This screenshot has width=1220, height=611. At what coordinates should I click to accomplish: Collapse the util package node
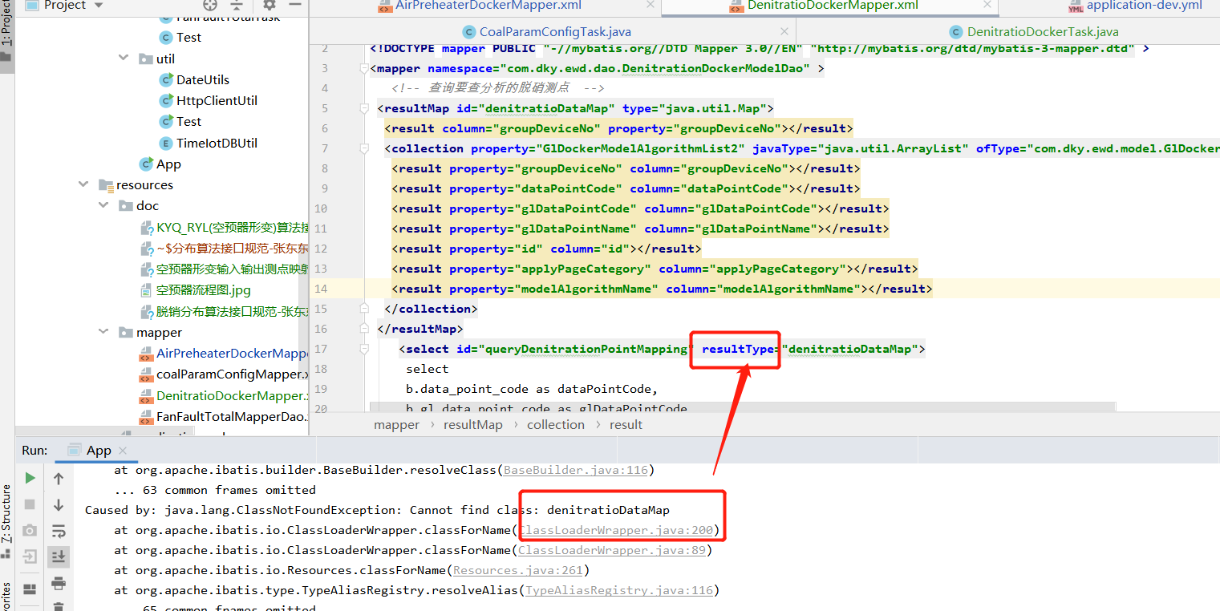(x=123, y=58)
